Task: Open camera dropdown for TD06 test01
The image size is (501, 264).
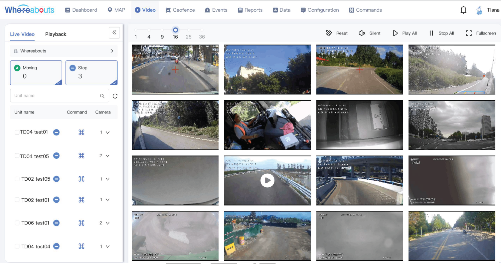Action: click(107, 223)
